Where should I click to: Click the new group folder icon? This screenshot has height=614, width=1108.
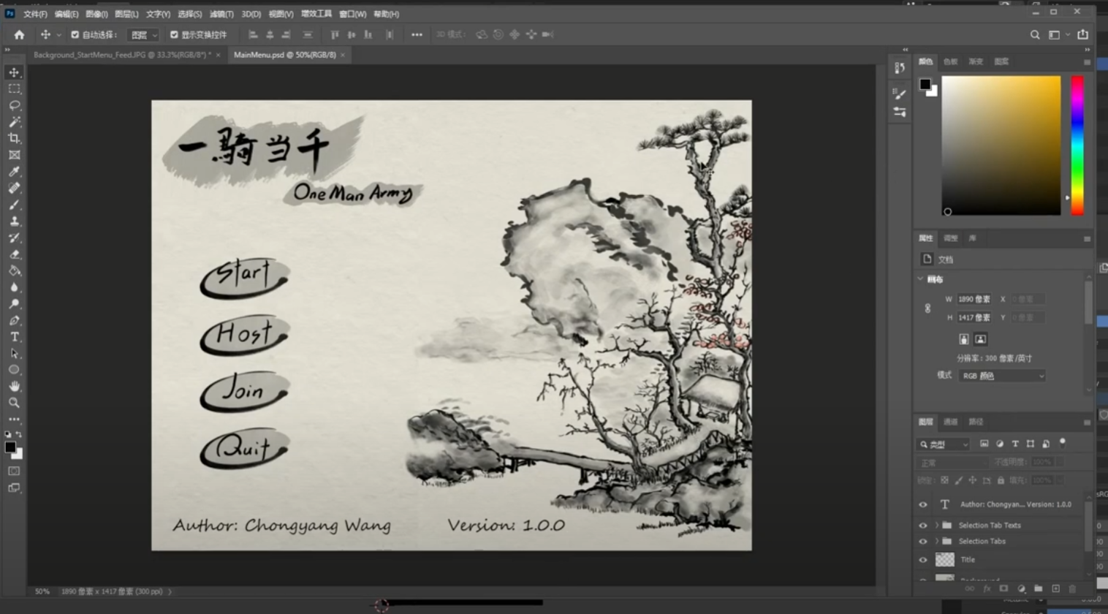(x=1038, y=588)
